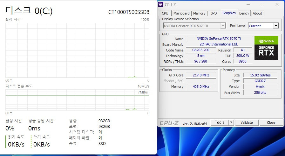
Task: Go to the About tab
Action: [257, 13]
